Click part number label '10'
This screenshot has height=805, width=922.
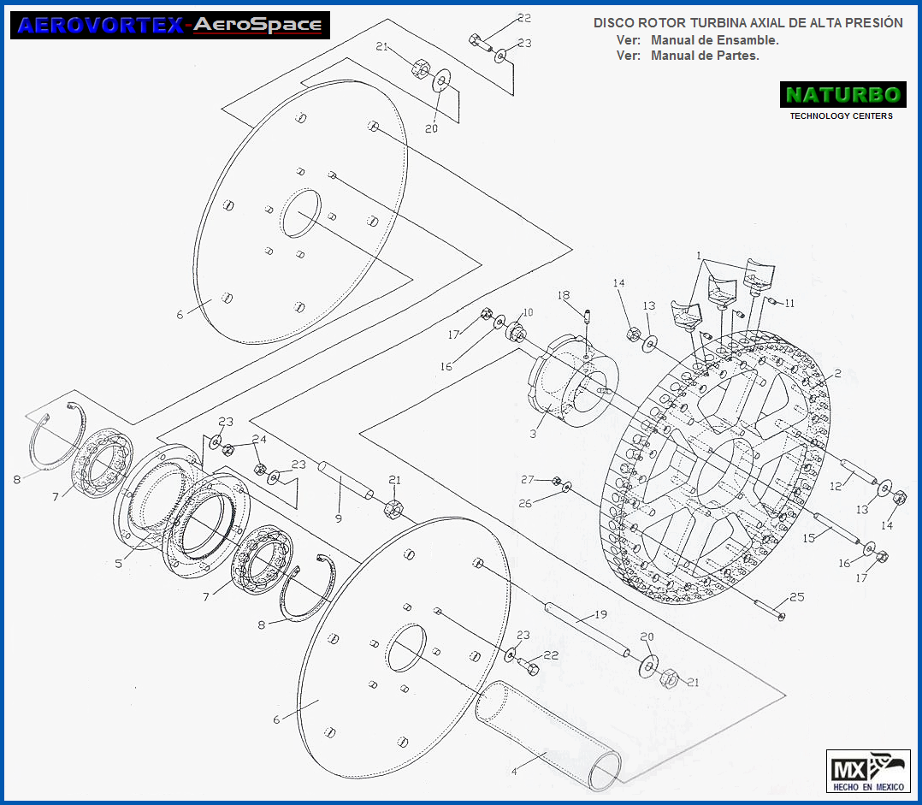pyautogui.click(x=528, y=312)
